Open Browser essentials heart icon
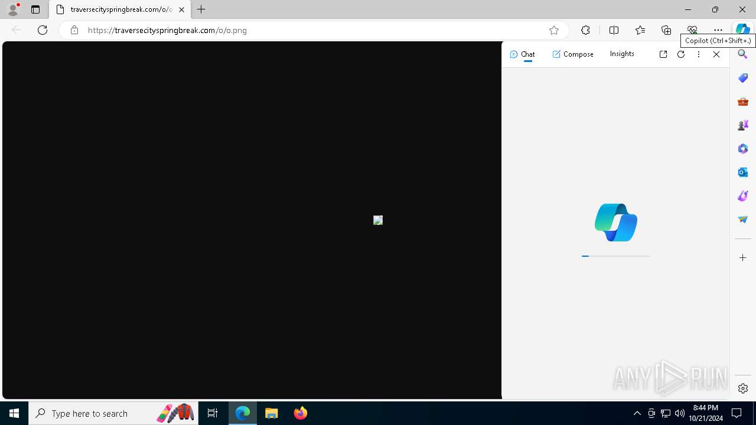The height and width of the screenshot is (425, 756). click(692, 30)
